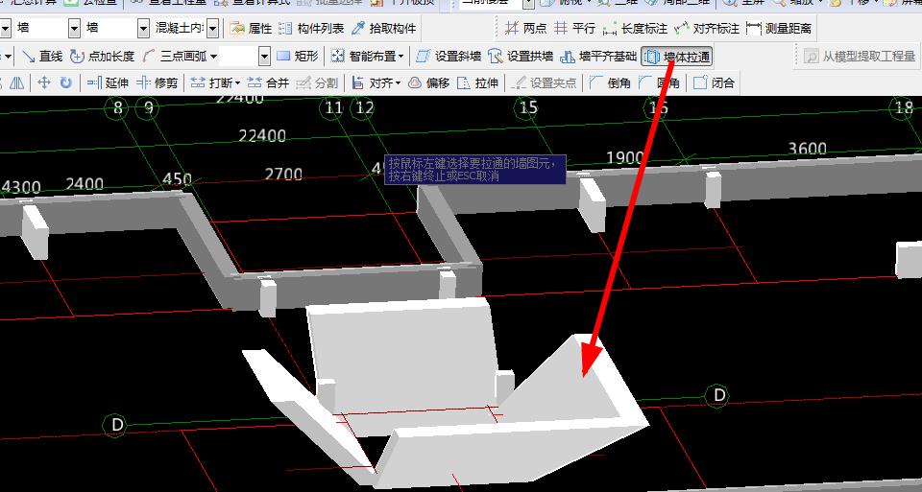Screen dimensions: 922x492
Task: Activate the 测量距离 measure distance tool
Action: click(x=779, y=28)
